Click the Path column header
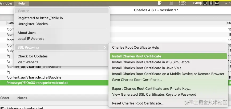Screen dimensions: 231x109 10,23
